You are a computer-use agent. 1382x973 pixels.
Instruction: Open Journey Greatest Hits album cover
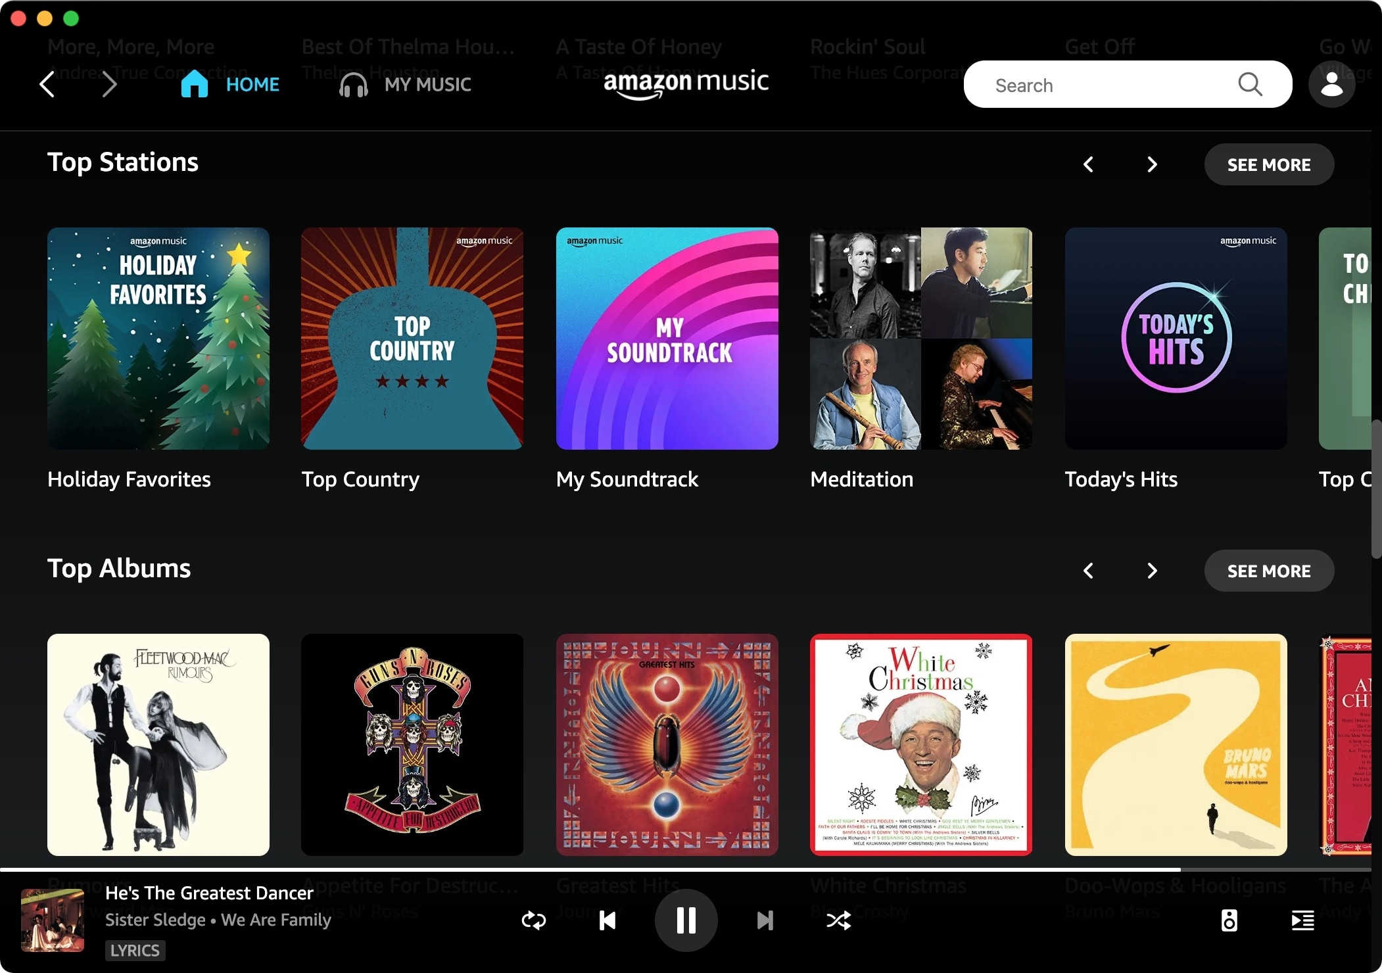[667, 745]
